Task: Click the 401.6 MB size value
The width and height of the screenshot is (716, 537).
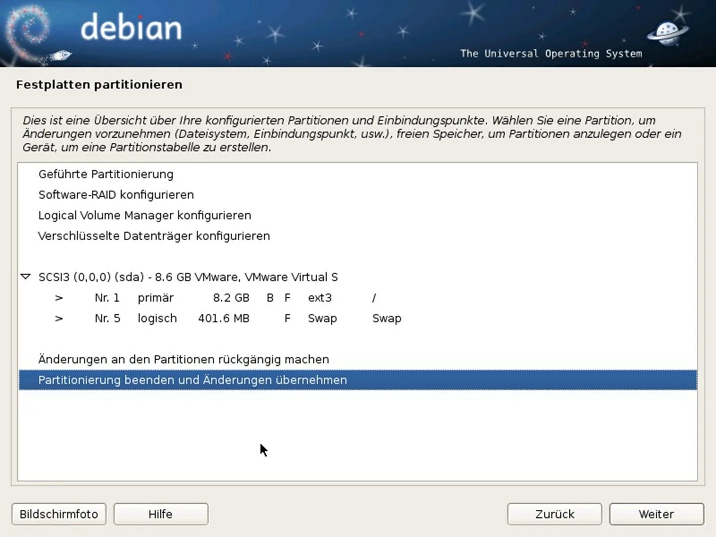Action: (224, 318)
